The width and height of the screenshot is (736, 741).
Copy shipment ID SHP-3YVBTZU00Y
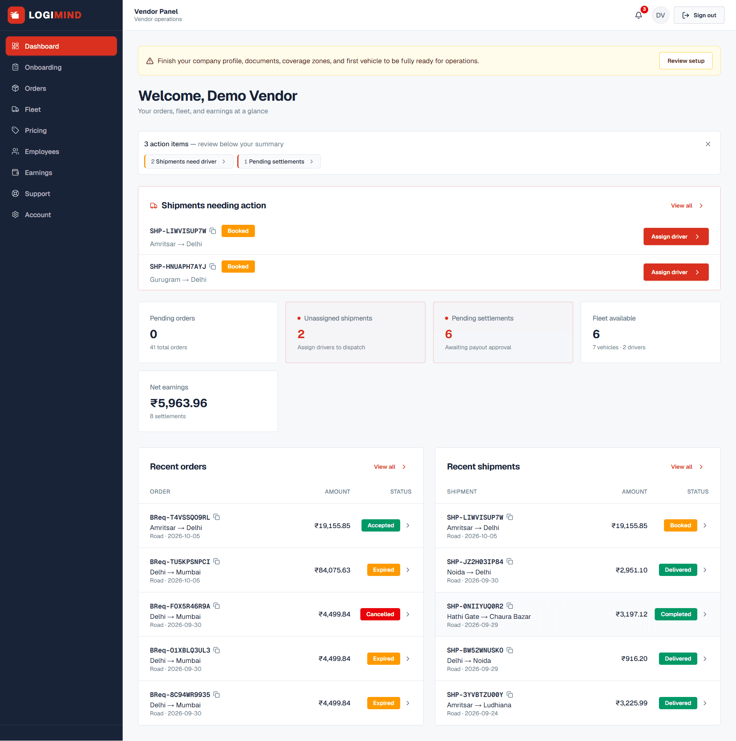pyautogui.click(x=510, y=695)
